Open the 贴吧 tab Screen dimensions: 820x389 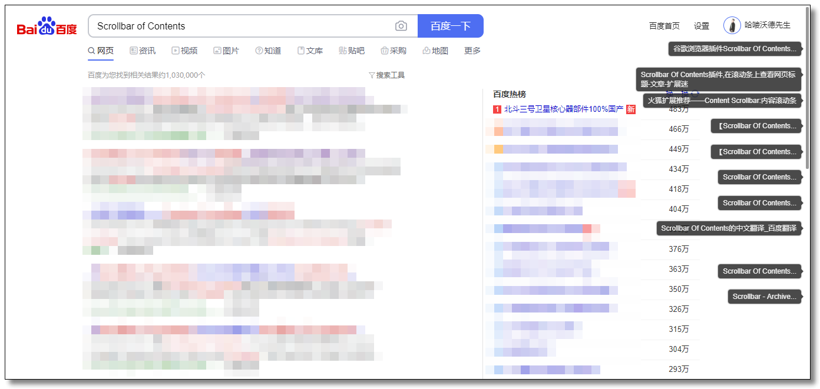pyautogui.click(x=352, y=51)
